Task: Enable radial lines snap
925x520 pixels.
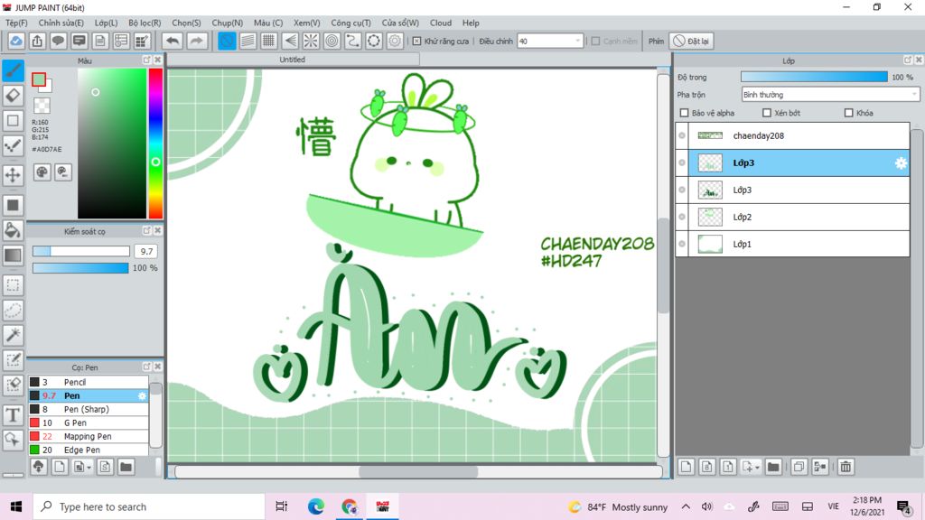Action: [311, 41]
